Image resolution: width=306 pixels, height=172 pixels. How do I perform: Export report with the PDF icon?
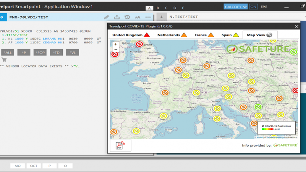click(120, 145)
